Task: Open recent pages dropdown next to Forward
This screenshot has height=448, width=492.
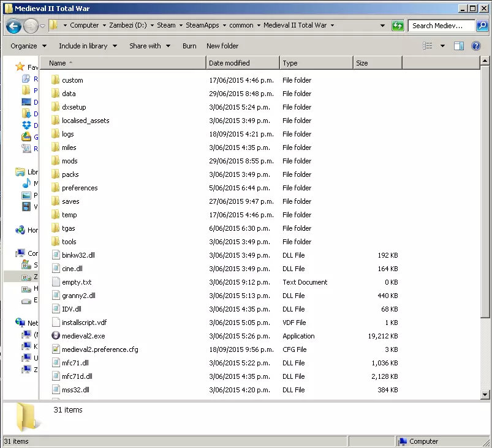Action: (x=42, y=26)
